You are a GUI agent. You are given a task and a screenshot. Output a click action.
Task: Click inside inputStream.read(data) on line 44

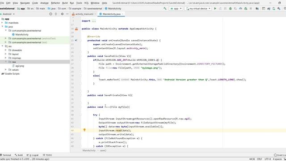pyautogui.click(x=115, y=130)
